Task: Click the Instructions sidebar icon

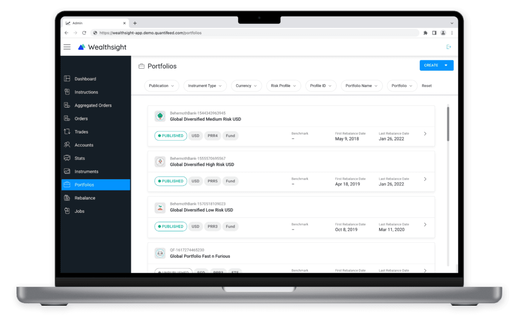Action: point(67,92)
